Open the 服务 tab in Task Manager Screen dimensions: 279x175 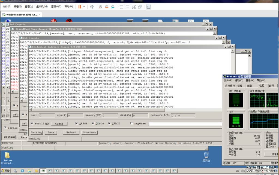coord(250,86)
